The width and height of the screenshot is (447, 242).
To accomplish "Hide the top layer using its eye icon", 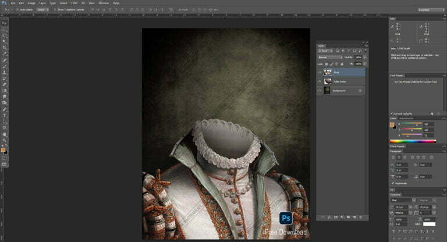I will 320,73.
